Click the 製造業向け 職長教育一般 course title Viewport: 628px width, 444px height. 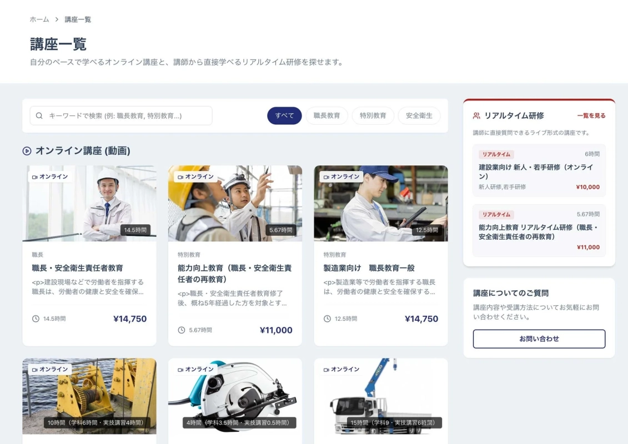pos(369,268)
